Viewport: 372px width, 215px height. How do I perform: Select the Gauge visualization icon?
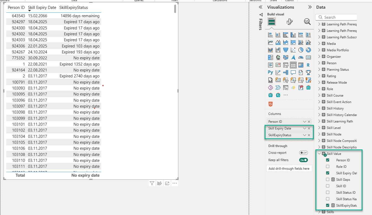(x=301, y=57)
